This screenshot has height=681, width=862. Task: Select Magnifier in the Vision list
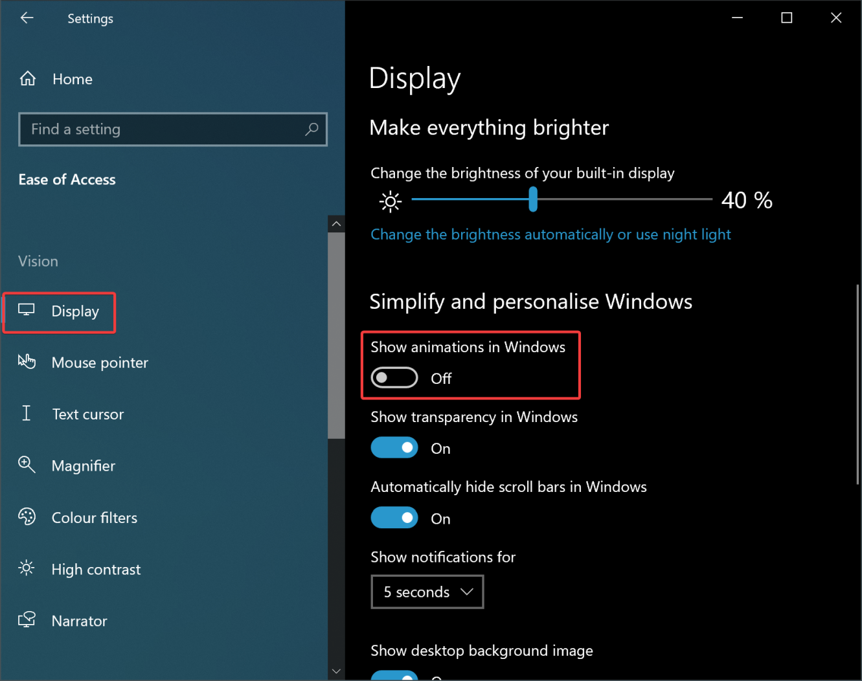pos(83,466)
